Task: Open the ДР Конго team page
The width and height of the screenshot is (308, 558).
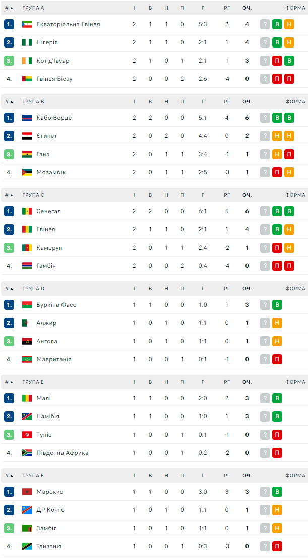Action: click(x=50, y=510)
